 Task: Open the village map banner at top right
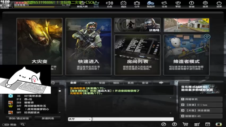[x=186, y=25]
